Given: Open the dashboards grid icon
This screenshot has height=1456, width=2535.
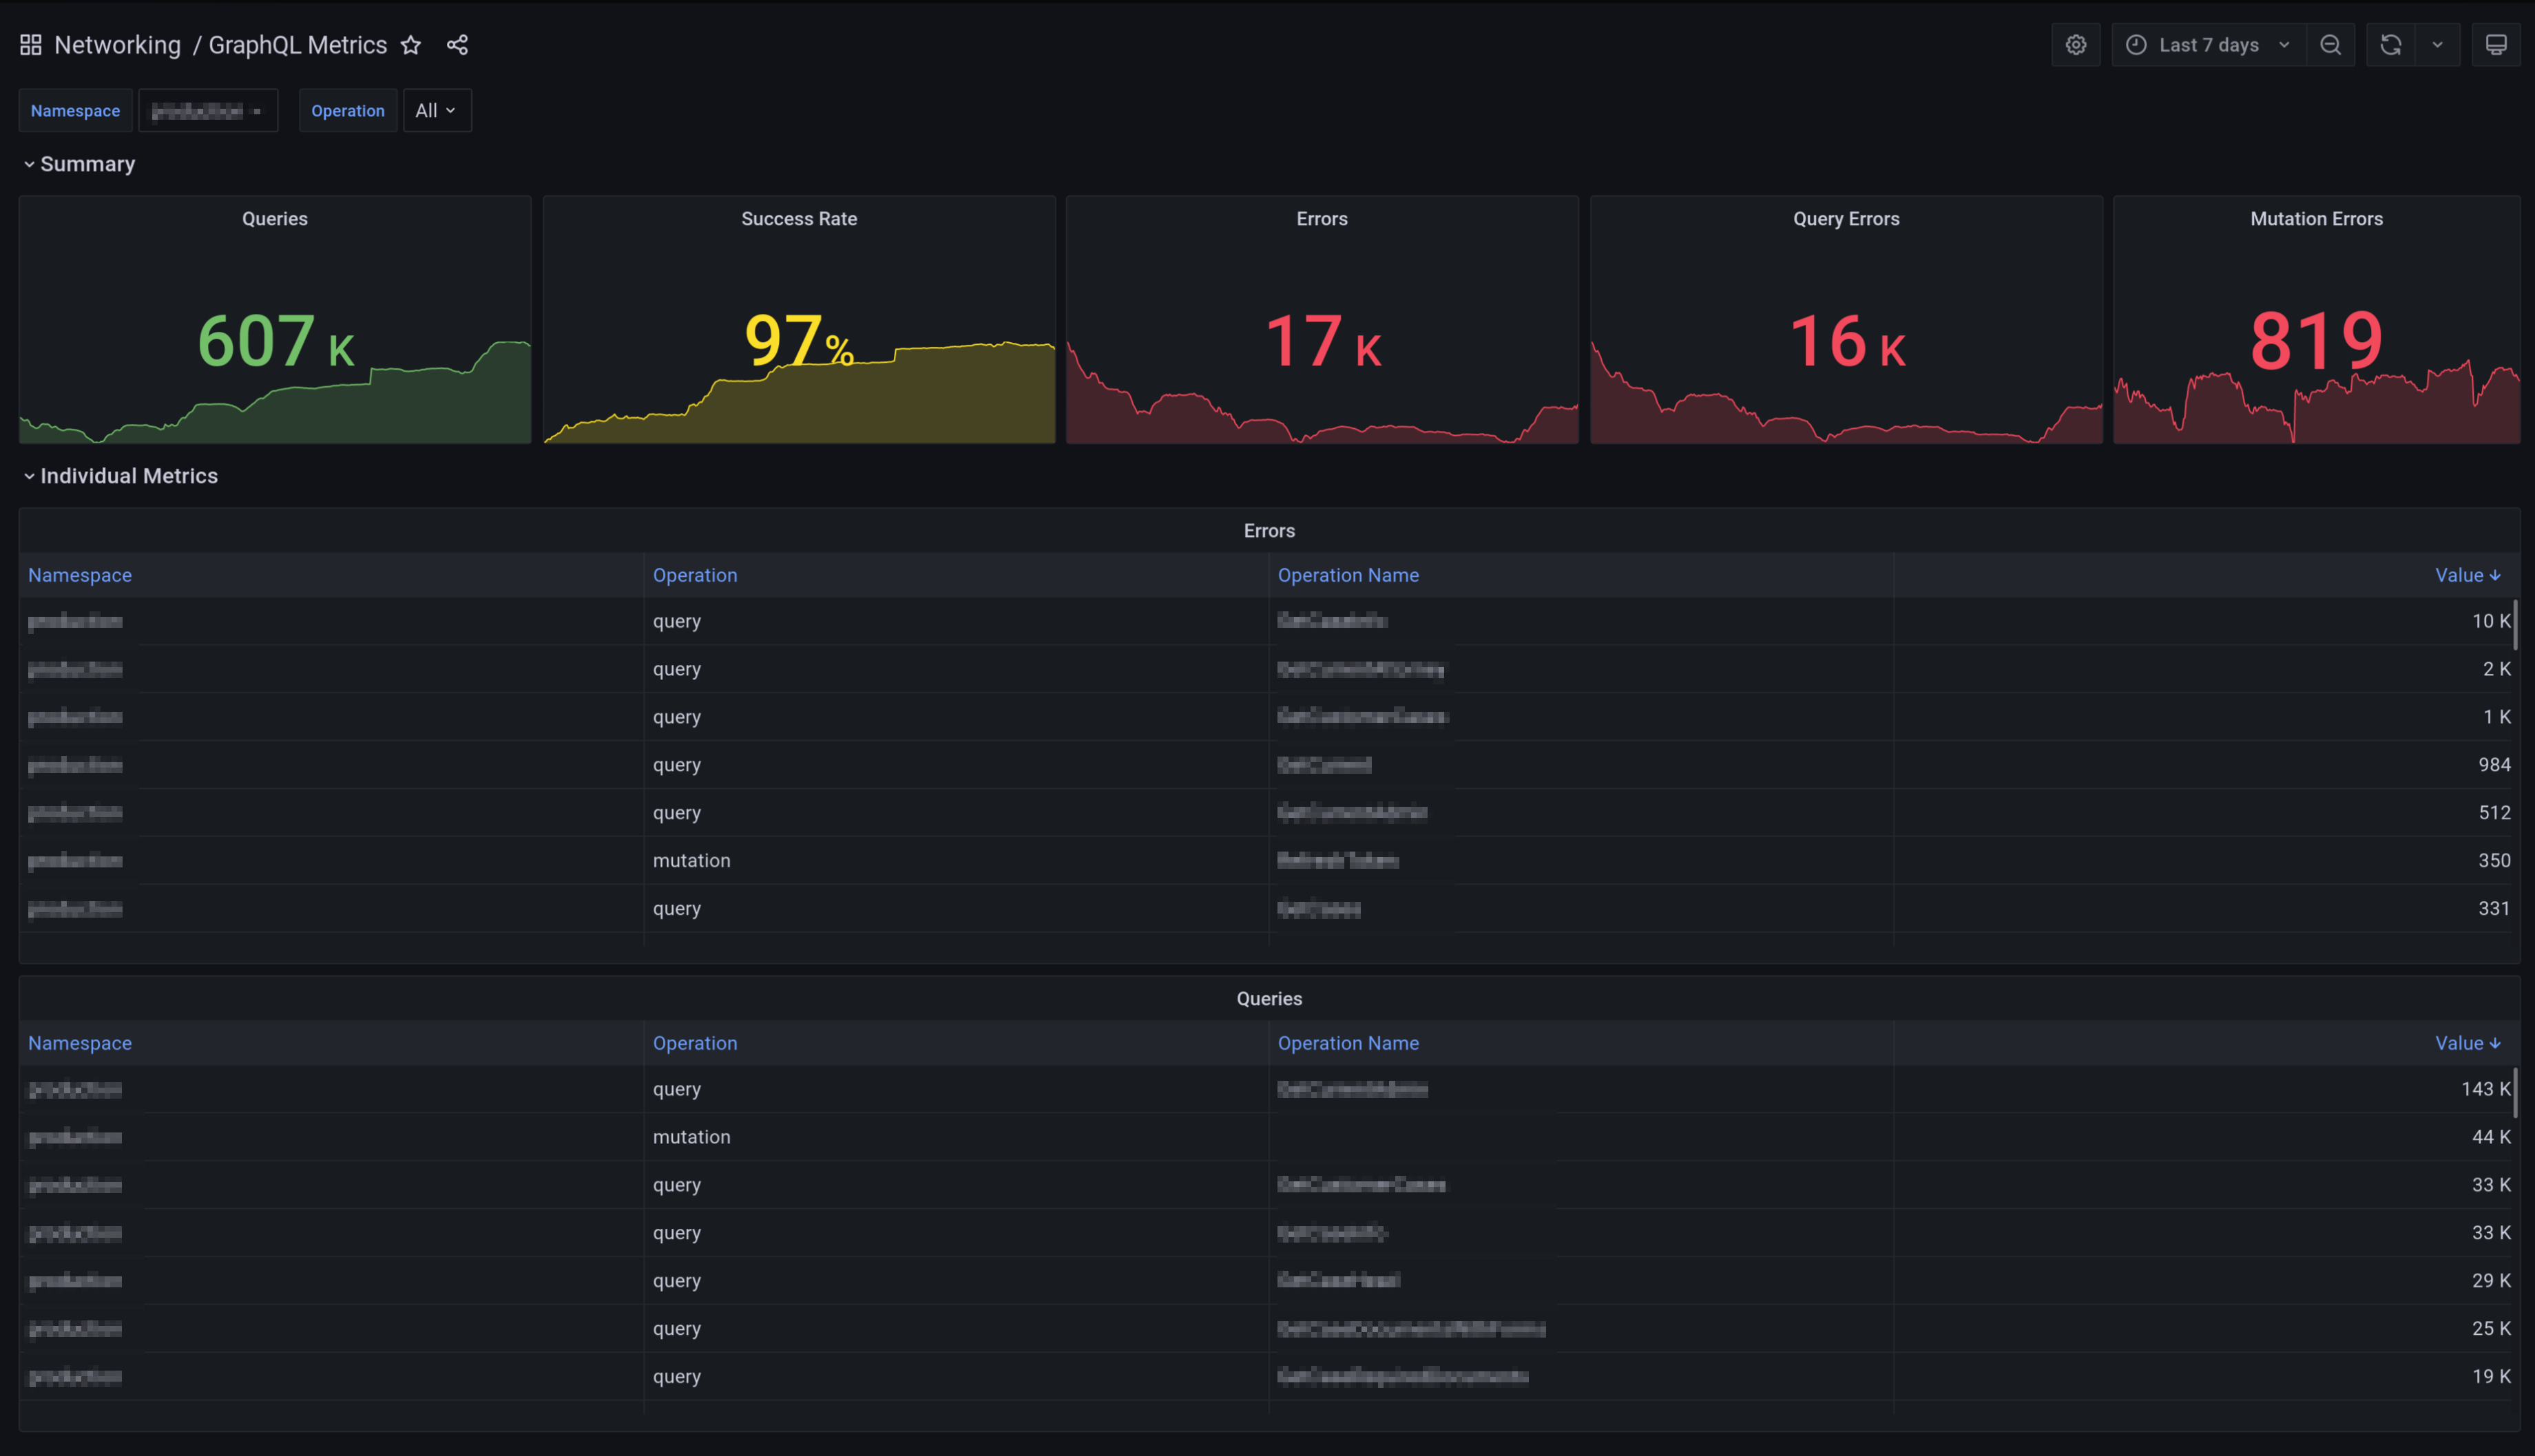Looking at the screenshot, I should (31, 45).
